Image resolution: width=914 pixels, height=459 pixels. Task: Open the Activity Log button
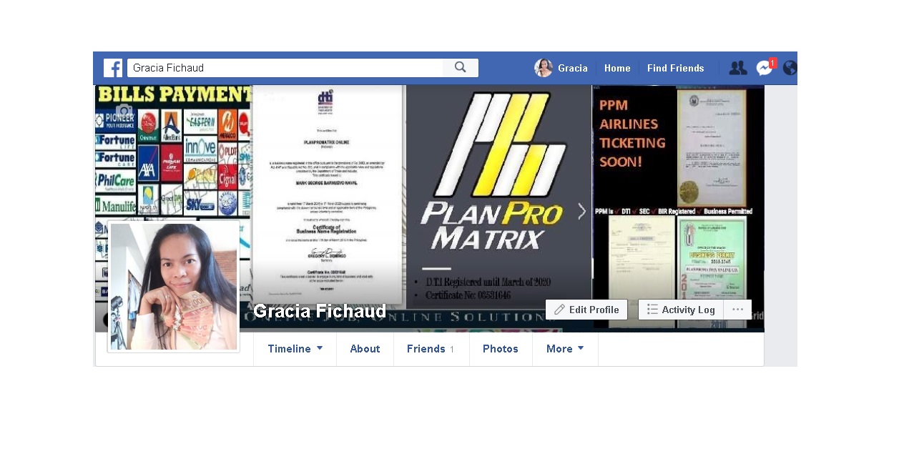click(x=680, y=310)
